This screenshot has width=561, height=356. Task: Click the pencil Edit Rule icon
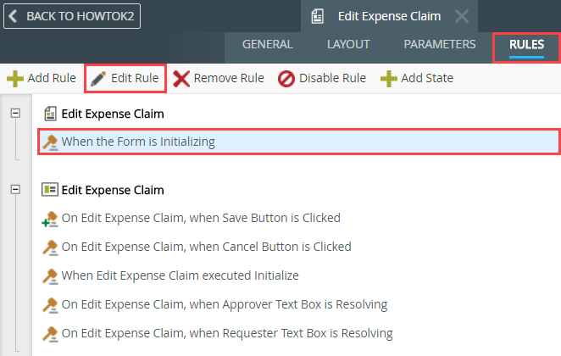coord(99,79)
